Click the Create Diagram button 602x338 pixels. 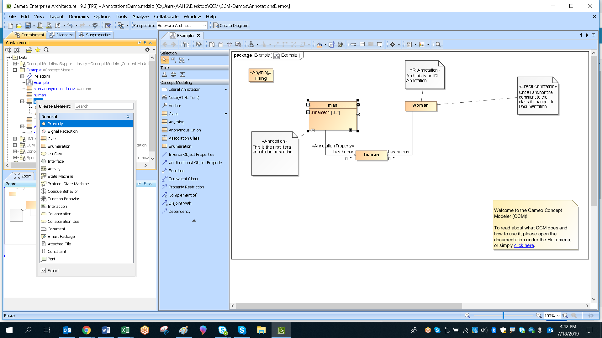231,26
